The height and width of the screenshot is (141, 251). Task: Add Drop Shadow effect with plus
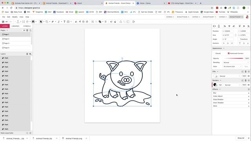coord(249,99)
